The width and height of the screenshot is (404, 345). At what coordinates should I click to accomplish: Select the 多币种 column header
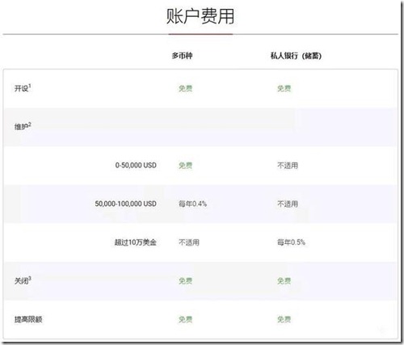[183, 56]
